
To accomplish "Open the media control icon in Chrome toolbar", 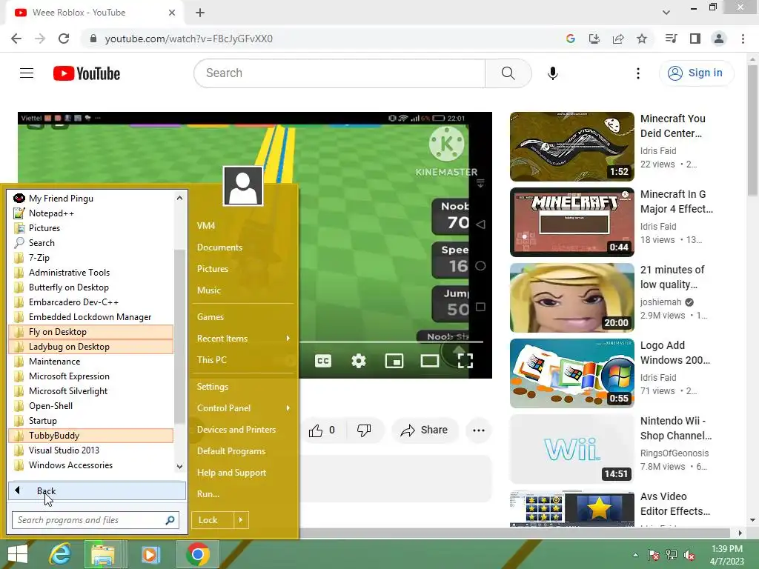I will 671,39.
